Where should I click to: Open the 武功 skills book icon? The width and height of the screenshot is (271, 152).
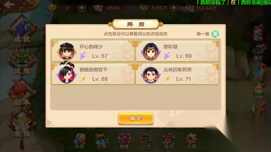tap(258, 73)
